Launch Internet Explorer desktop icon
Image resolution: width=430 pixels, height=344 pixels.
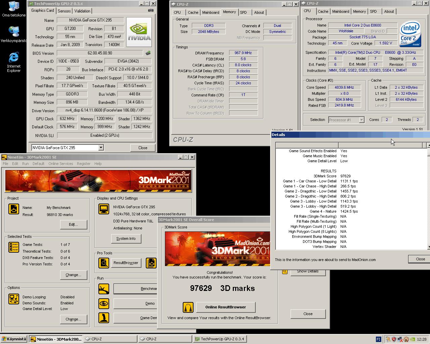click(x=14, y=62)
